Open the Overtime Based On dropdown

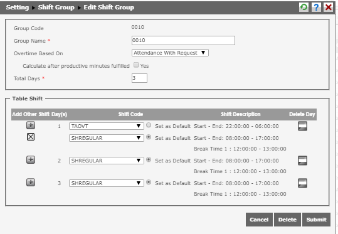pos(170,53)
